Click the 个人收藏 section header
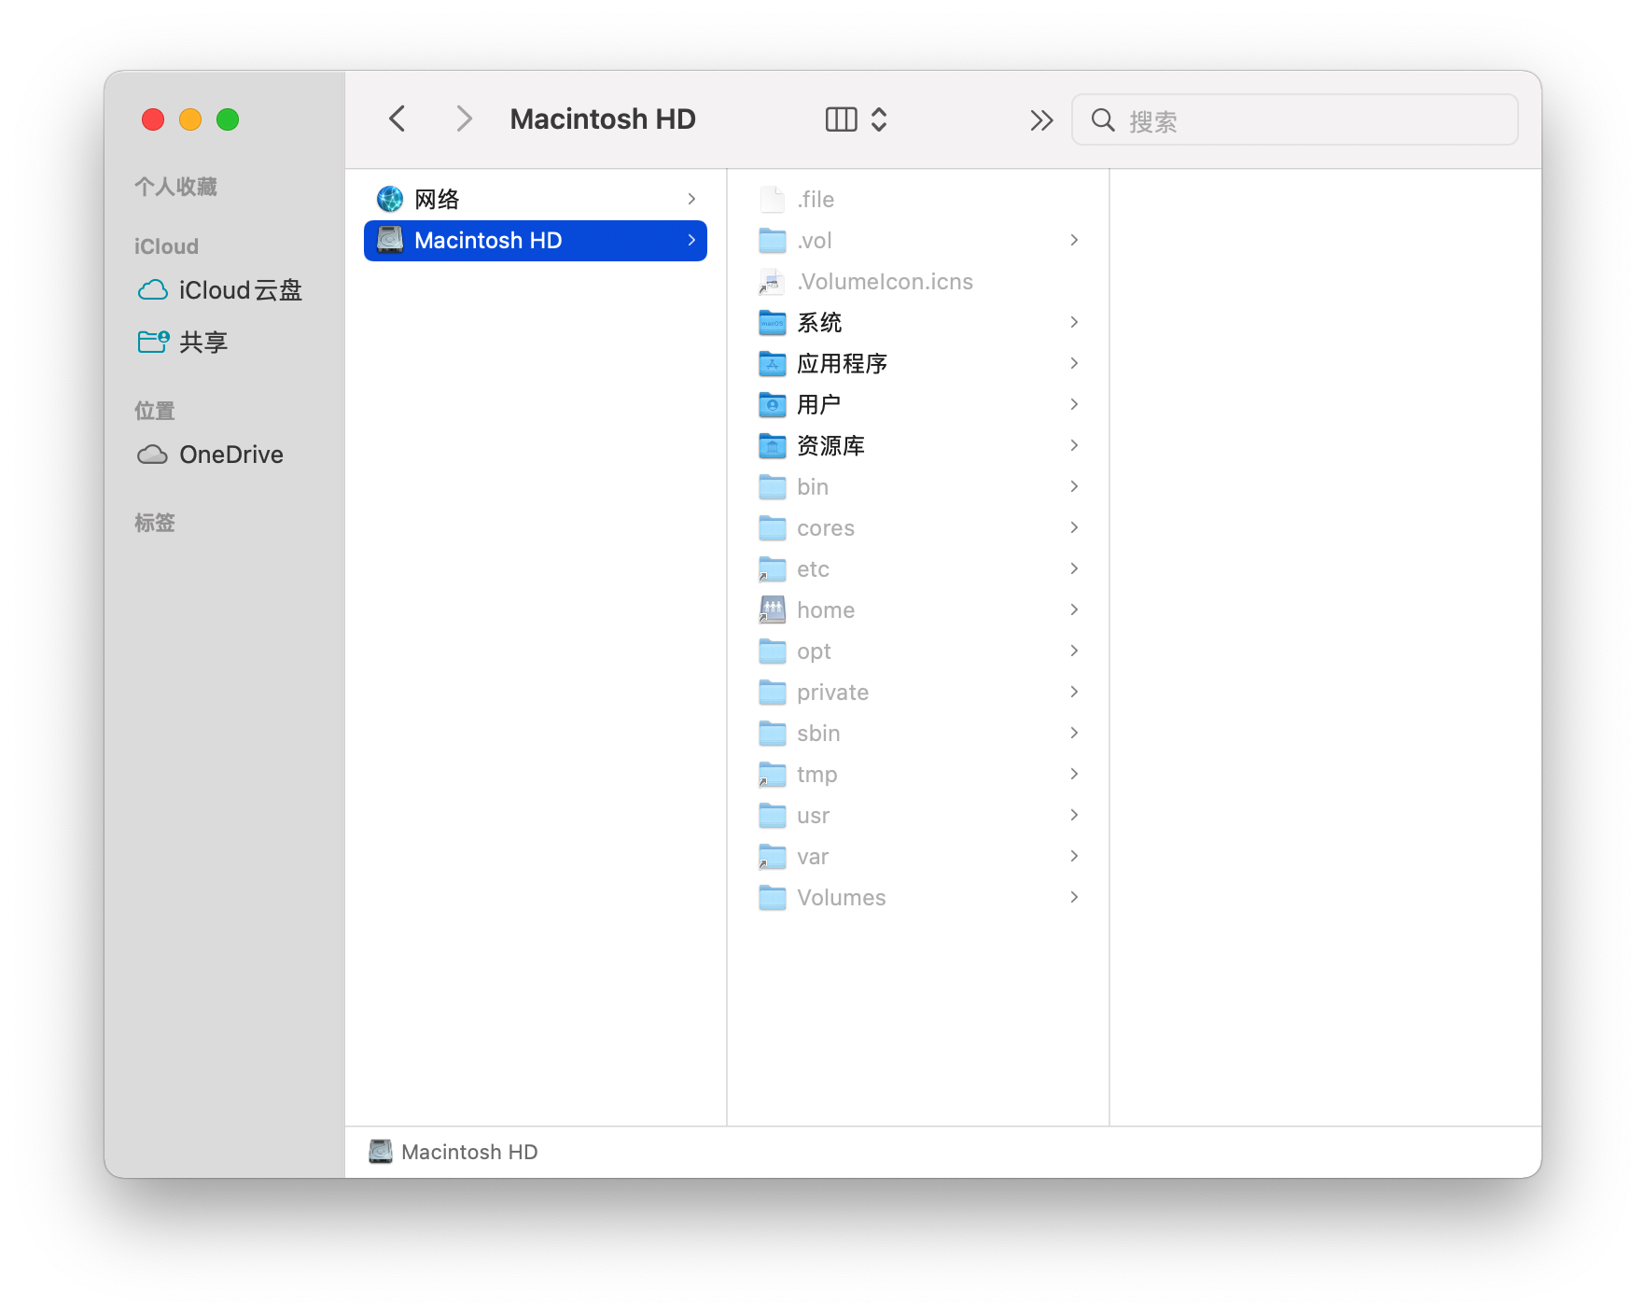 click(175, 187)
